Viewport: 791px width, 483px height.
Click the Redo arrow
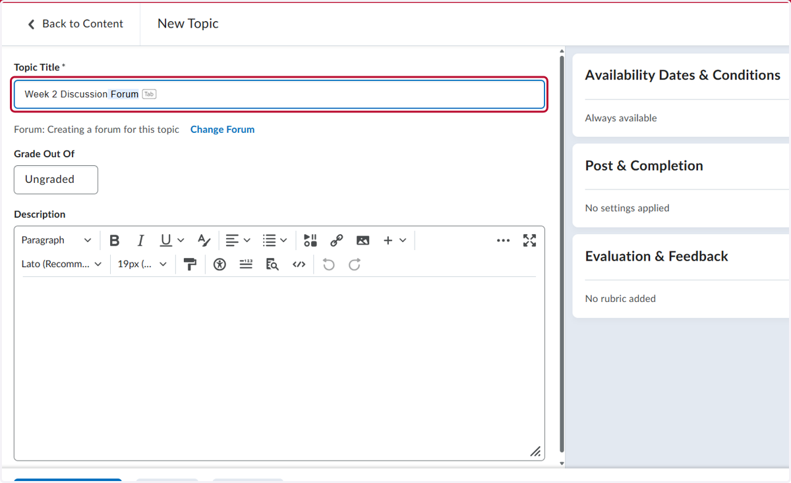[355, 265]
